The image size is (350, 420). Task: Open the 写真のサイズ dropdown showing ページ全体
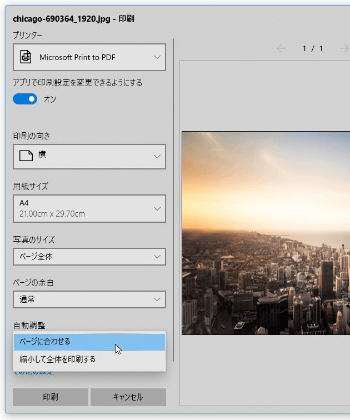[x=89, y=257]
